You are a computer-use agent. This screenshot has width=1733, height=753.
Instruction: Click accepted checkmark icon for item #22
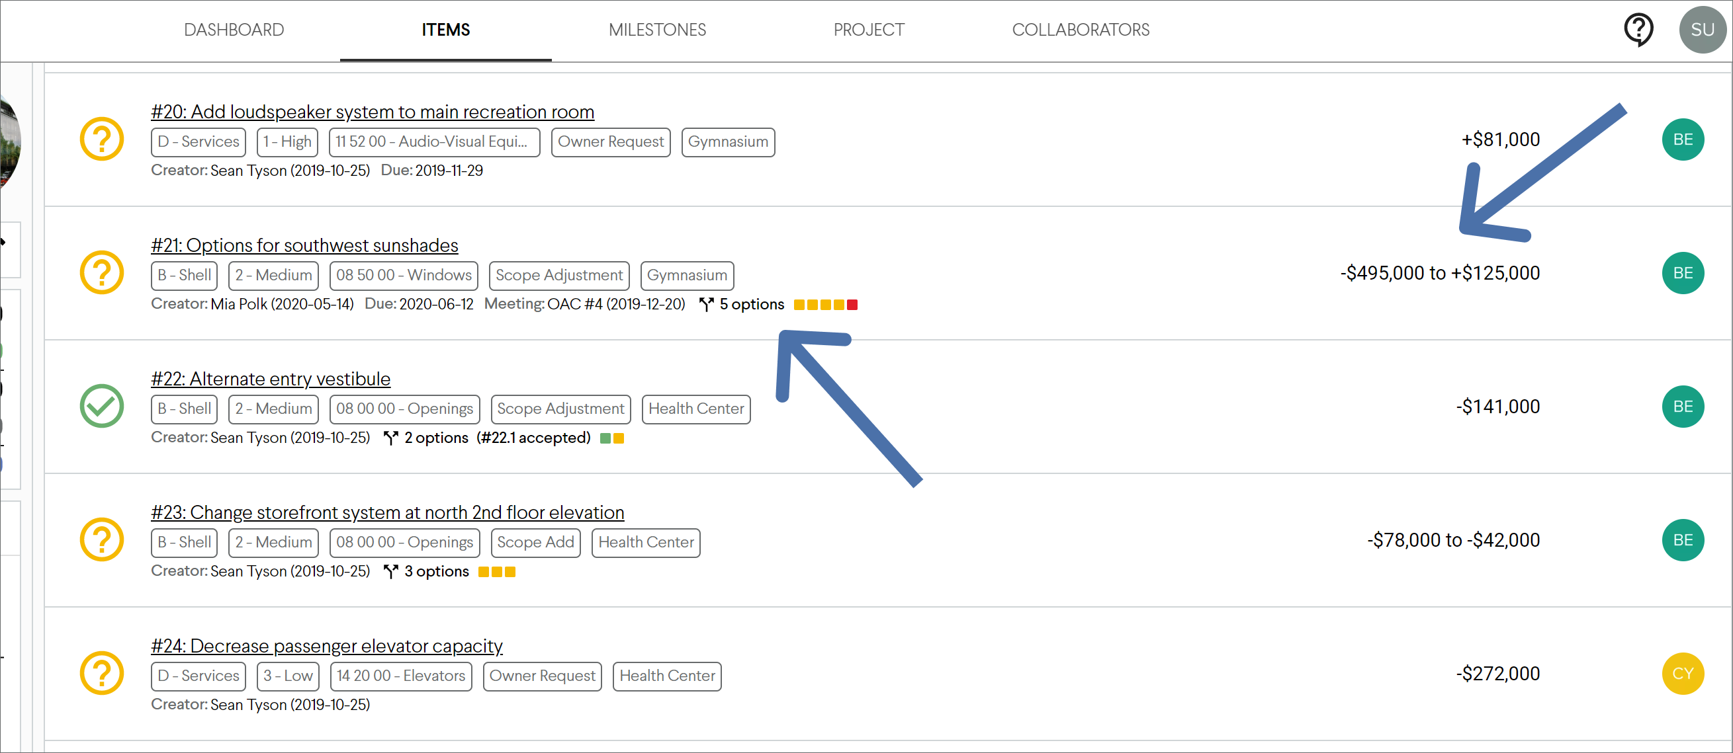coord(102,406)
